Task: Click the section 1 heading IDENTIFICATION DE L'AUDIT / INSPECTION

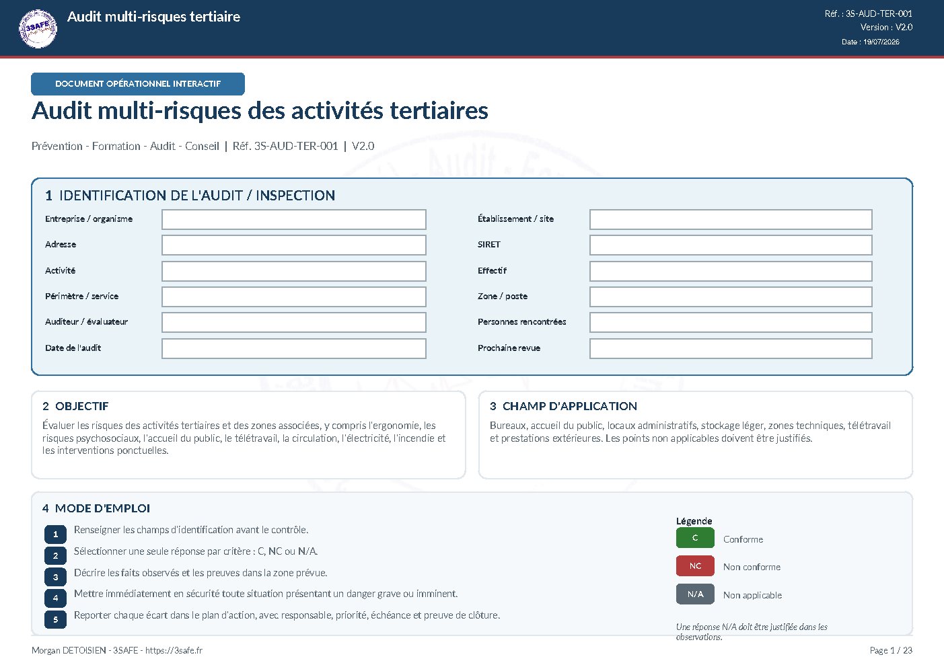Action: [x=190, y=196]
